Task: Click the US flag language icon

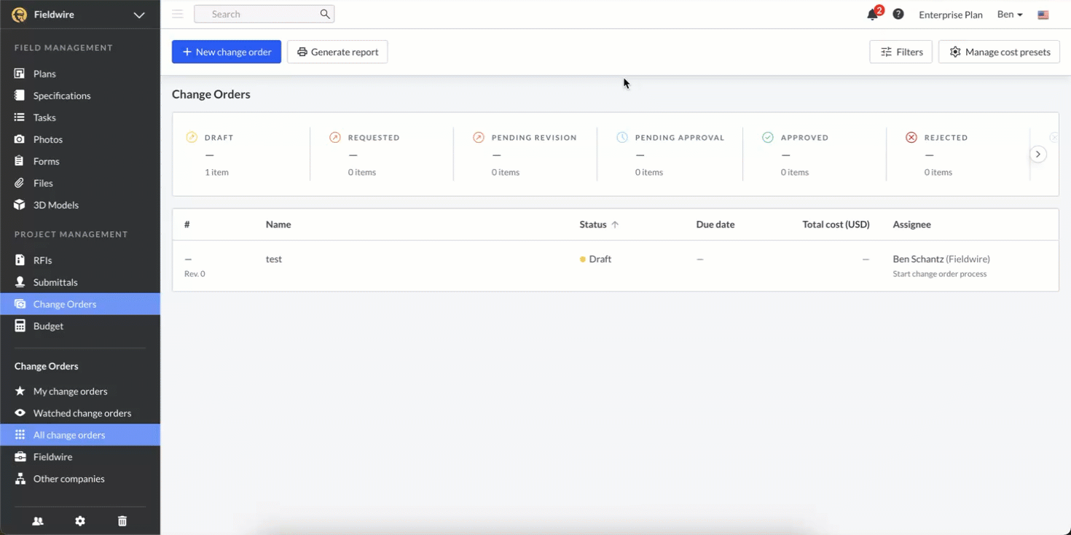Action: click(x=1043, y=15)
